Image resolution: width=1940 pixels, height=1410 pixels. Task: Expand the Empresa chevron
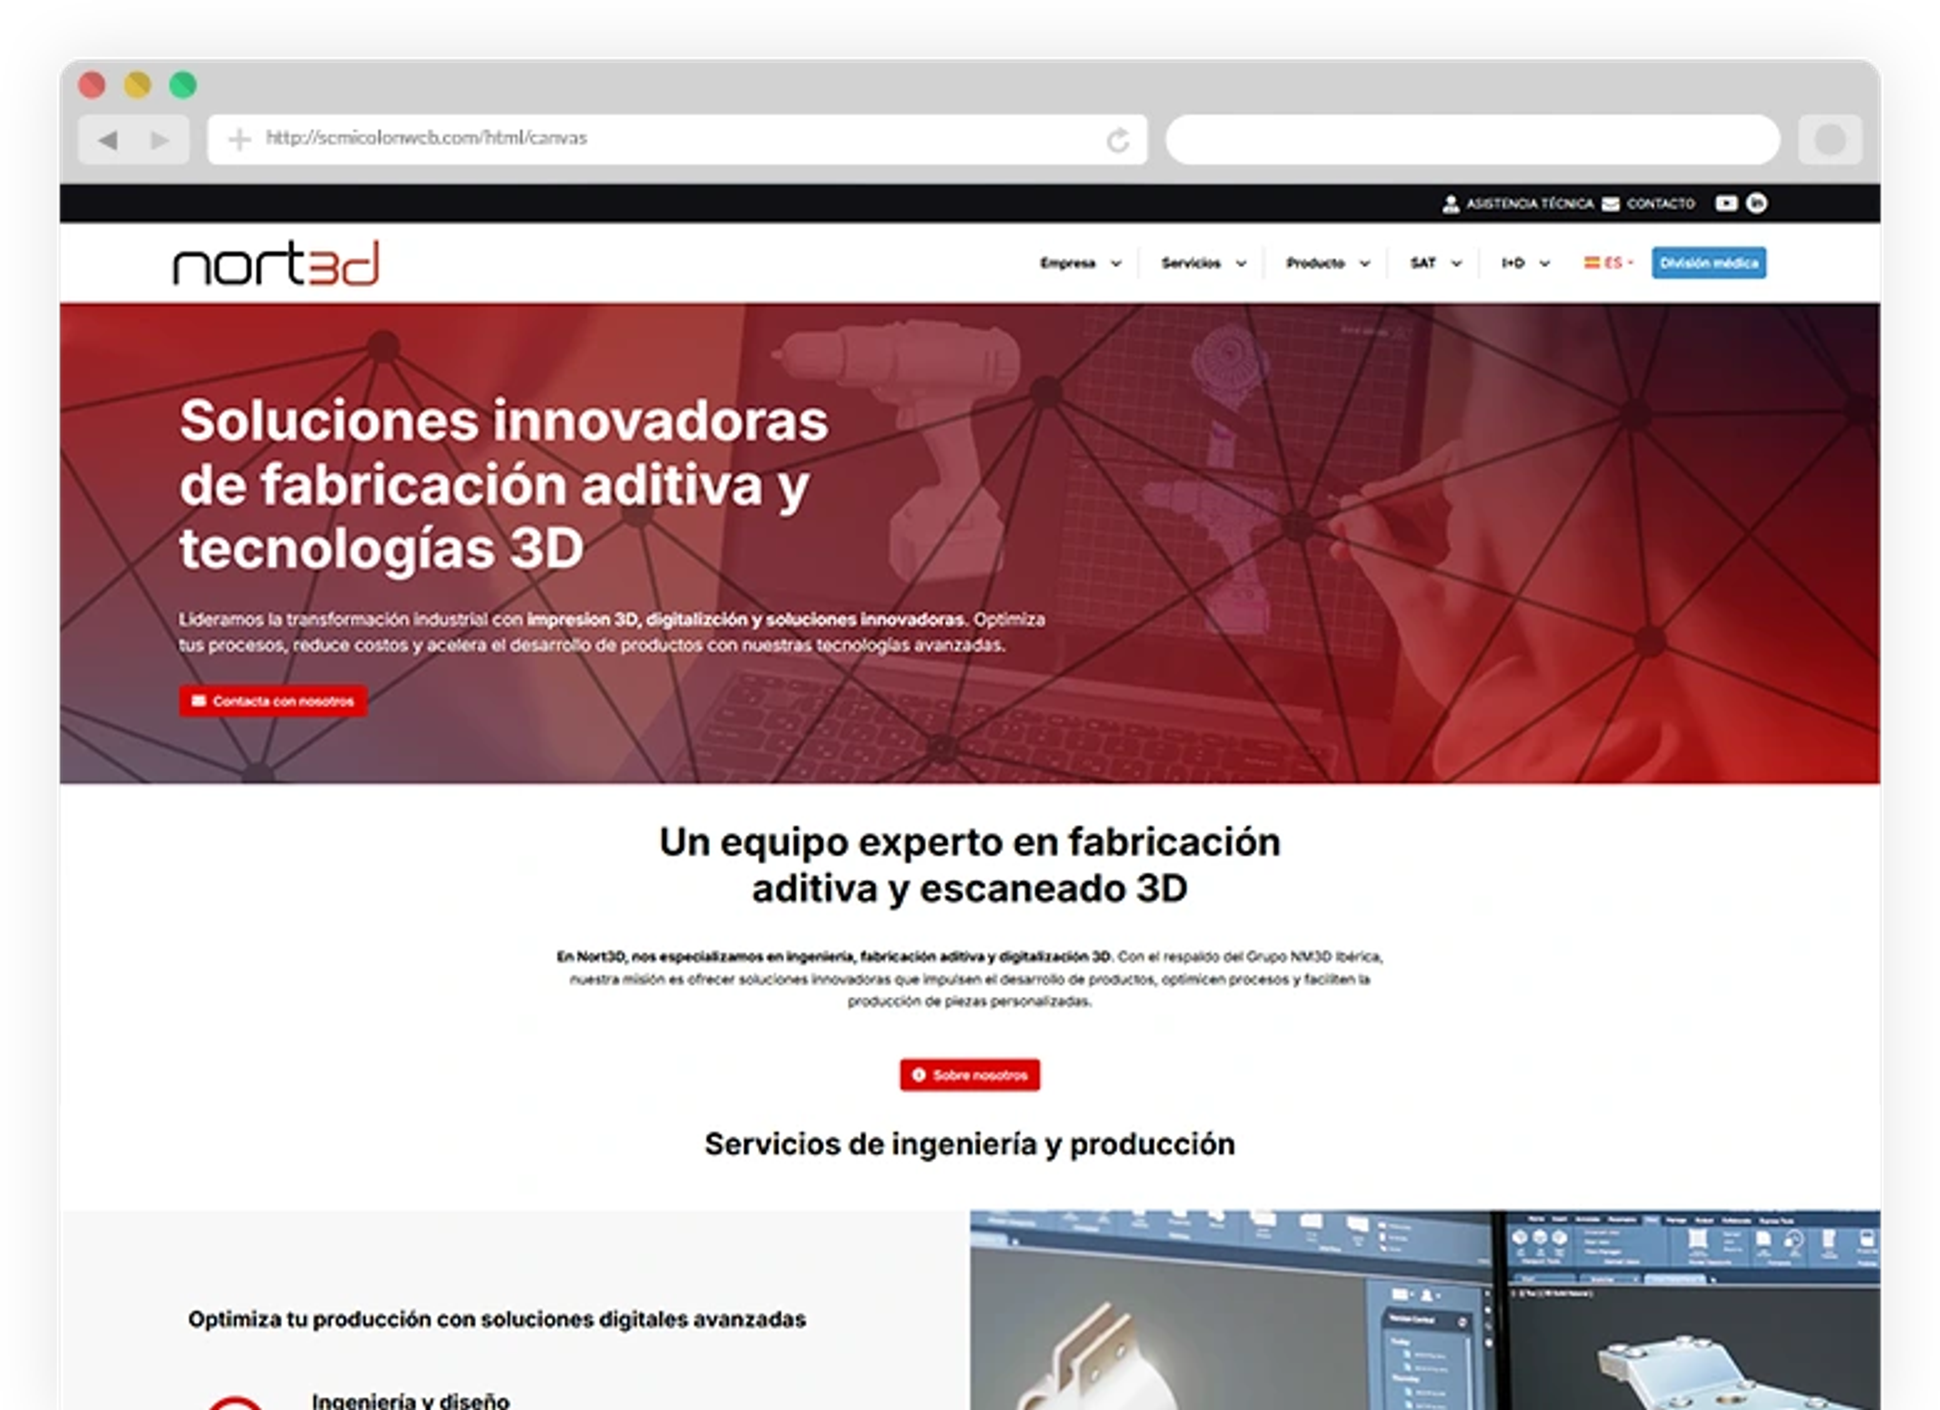[1115, 264]
